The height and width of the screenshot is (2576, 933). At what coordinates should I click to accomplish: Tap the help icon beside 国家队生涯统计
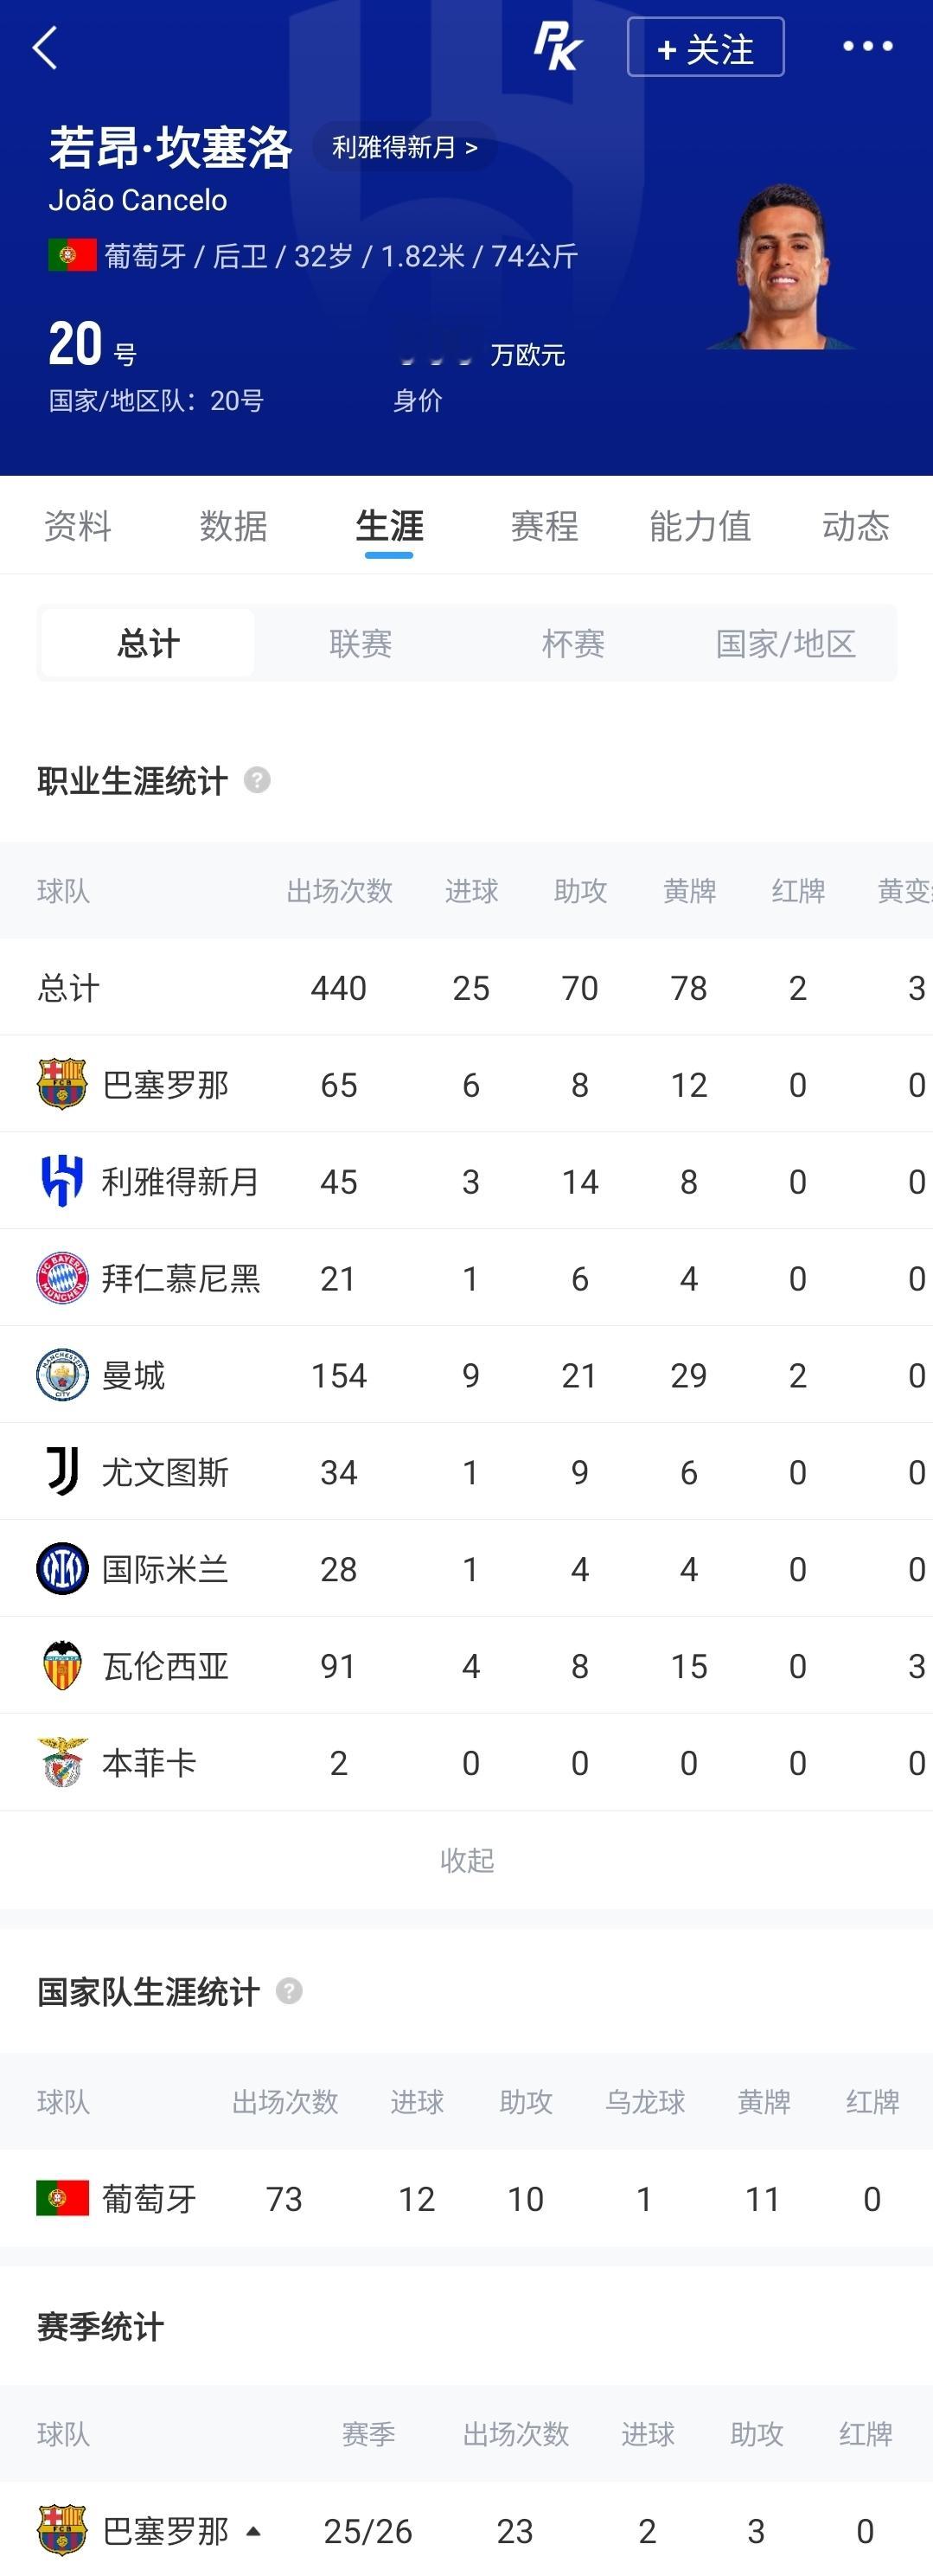coord(289,1991)
